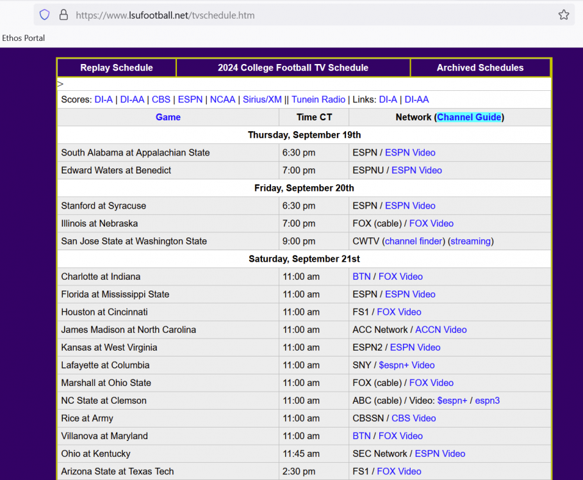
Task: Click the Game column header link
Action: 168,117
